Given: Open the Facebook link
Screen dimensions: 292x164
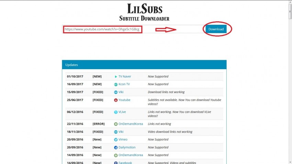Looking at the screenshot, I should [125, 163].
